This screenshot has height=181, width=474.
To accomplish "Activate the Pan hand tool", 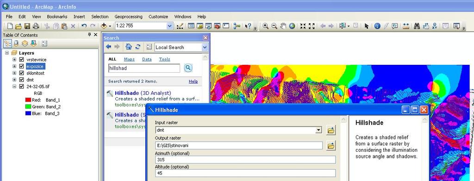I will [x=283, y=26].
